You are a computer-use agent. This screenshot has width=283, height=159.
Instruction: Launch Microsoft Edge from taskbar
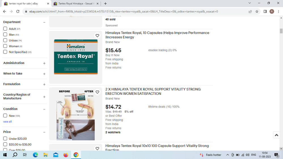tap(35, 155)
